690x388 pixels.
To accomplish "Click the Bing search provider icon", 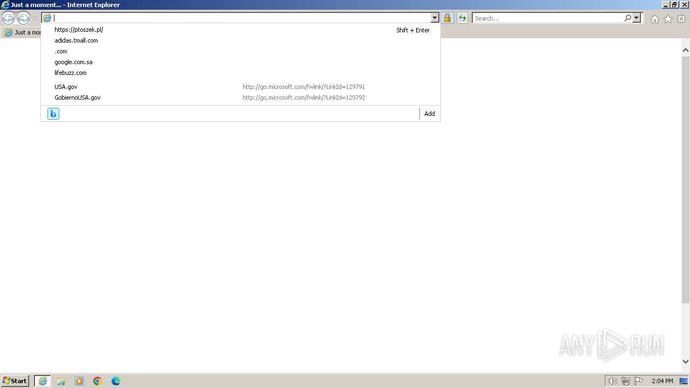I will [53, 114].
